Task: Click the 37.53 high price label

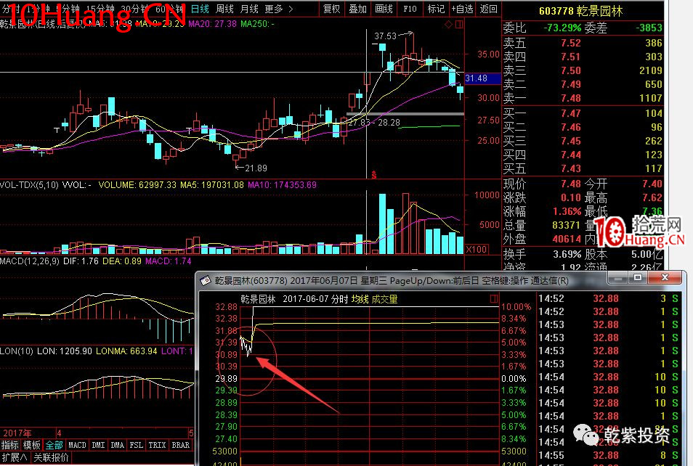Action: 386,36
